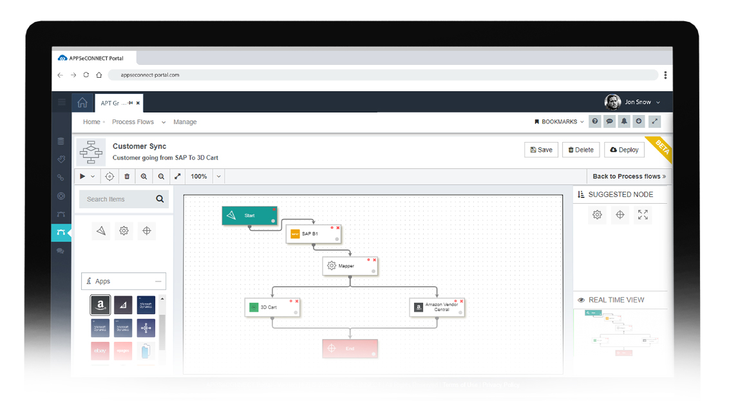729x401 pixels.
Task: Expand the Process Flows breadcrumb dropdown
Action: tap(163, 122)
